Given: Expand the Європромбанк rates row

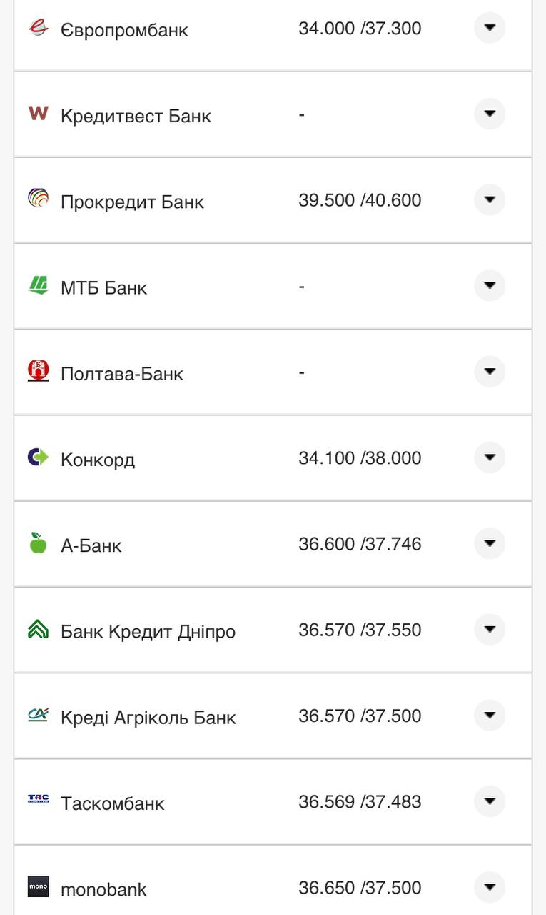Looking at the screenshot, I should point(490,29).
